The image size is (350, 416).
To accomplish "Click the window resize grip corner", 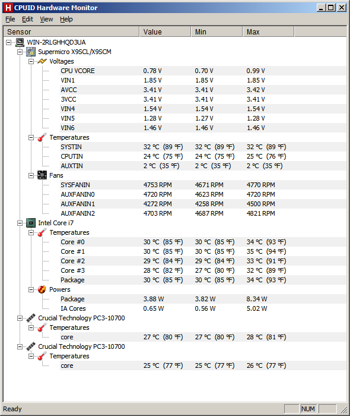I will click(x=343, y=409).
